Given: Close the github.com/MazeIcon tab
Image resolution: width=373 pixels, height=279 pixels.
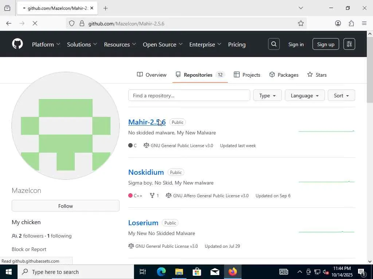Looking at the screenshot, I should pos(92,8).
